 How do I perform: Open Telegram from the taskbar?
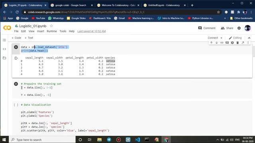pos(109,140)
